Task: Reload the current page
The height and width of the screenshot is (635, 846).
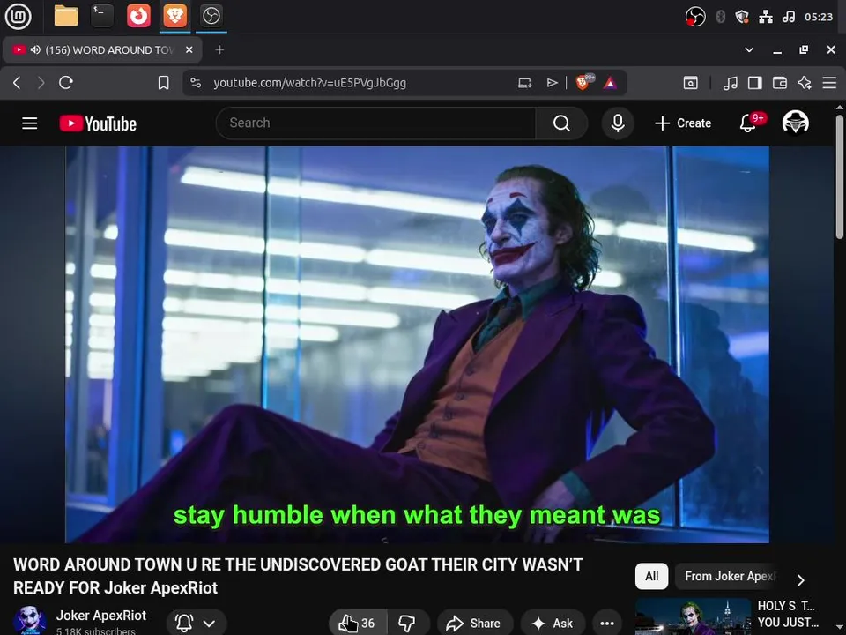Action: point(66,83)
